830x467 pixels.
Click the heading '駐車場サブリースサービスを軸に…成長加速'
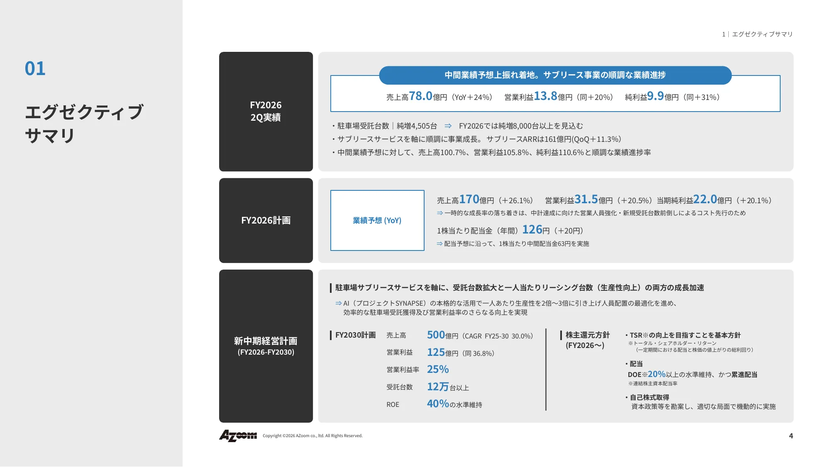[519, 287]
